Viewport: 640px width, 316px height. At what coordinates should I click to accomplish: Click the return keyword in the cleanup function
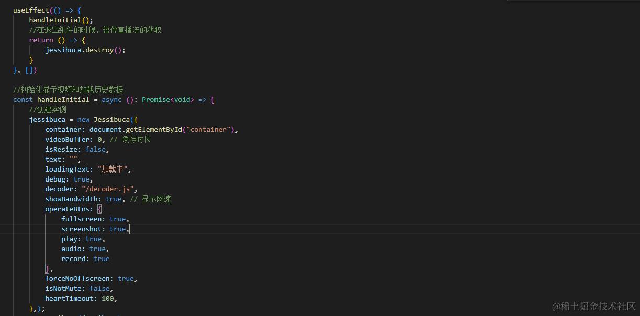coord(41,40)
